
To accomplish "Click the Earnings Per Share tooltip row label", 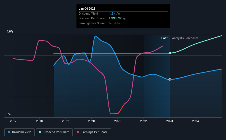I will pos(92,23).
